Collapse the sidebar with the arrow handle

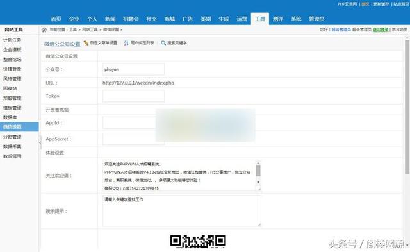click(x=40, y=142)
